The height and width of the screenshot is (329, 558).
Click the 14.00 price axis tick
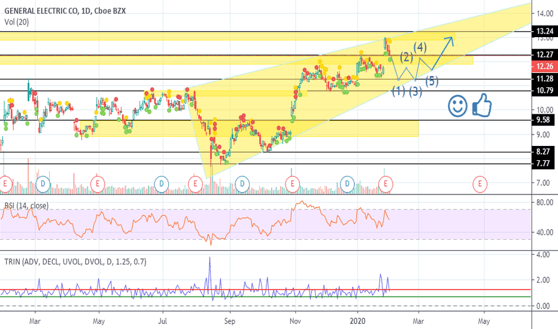(x=545, y=14)
